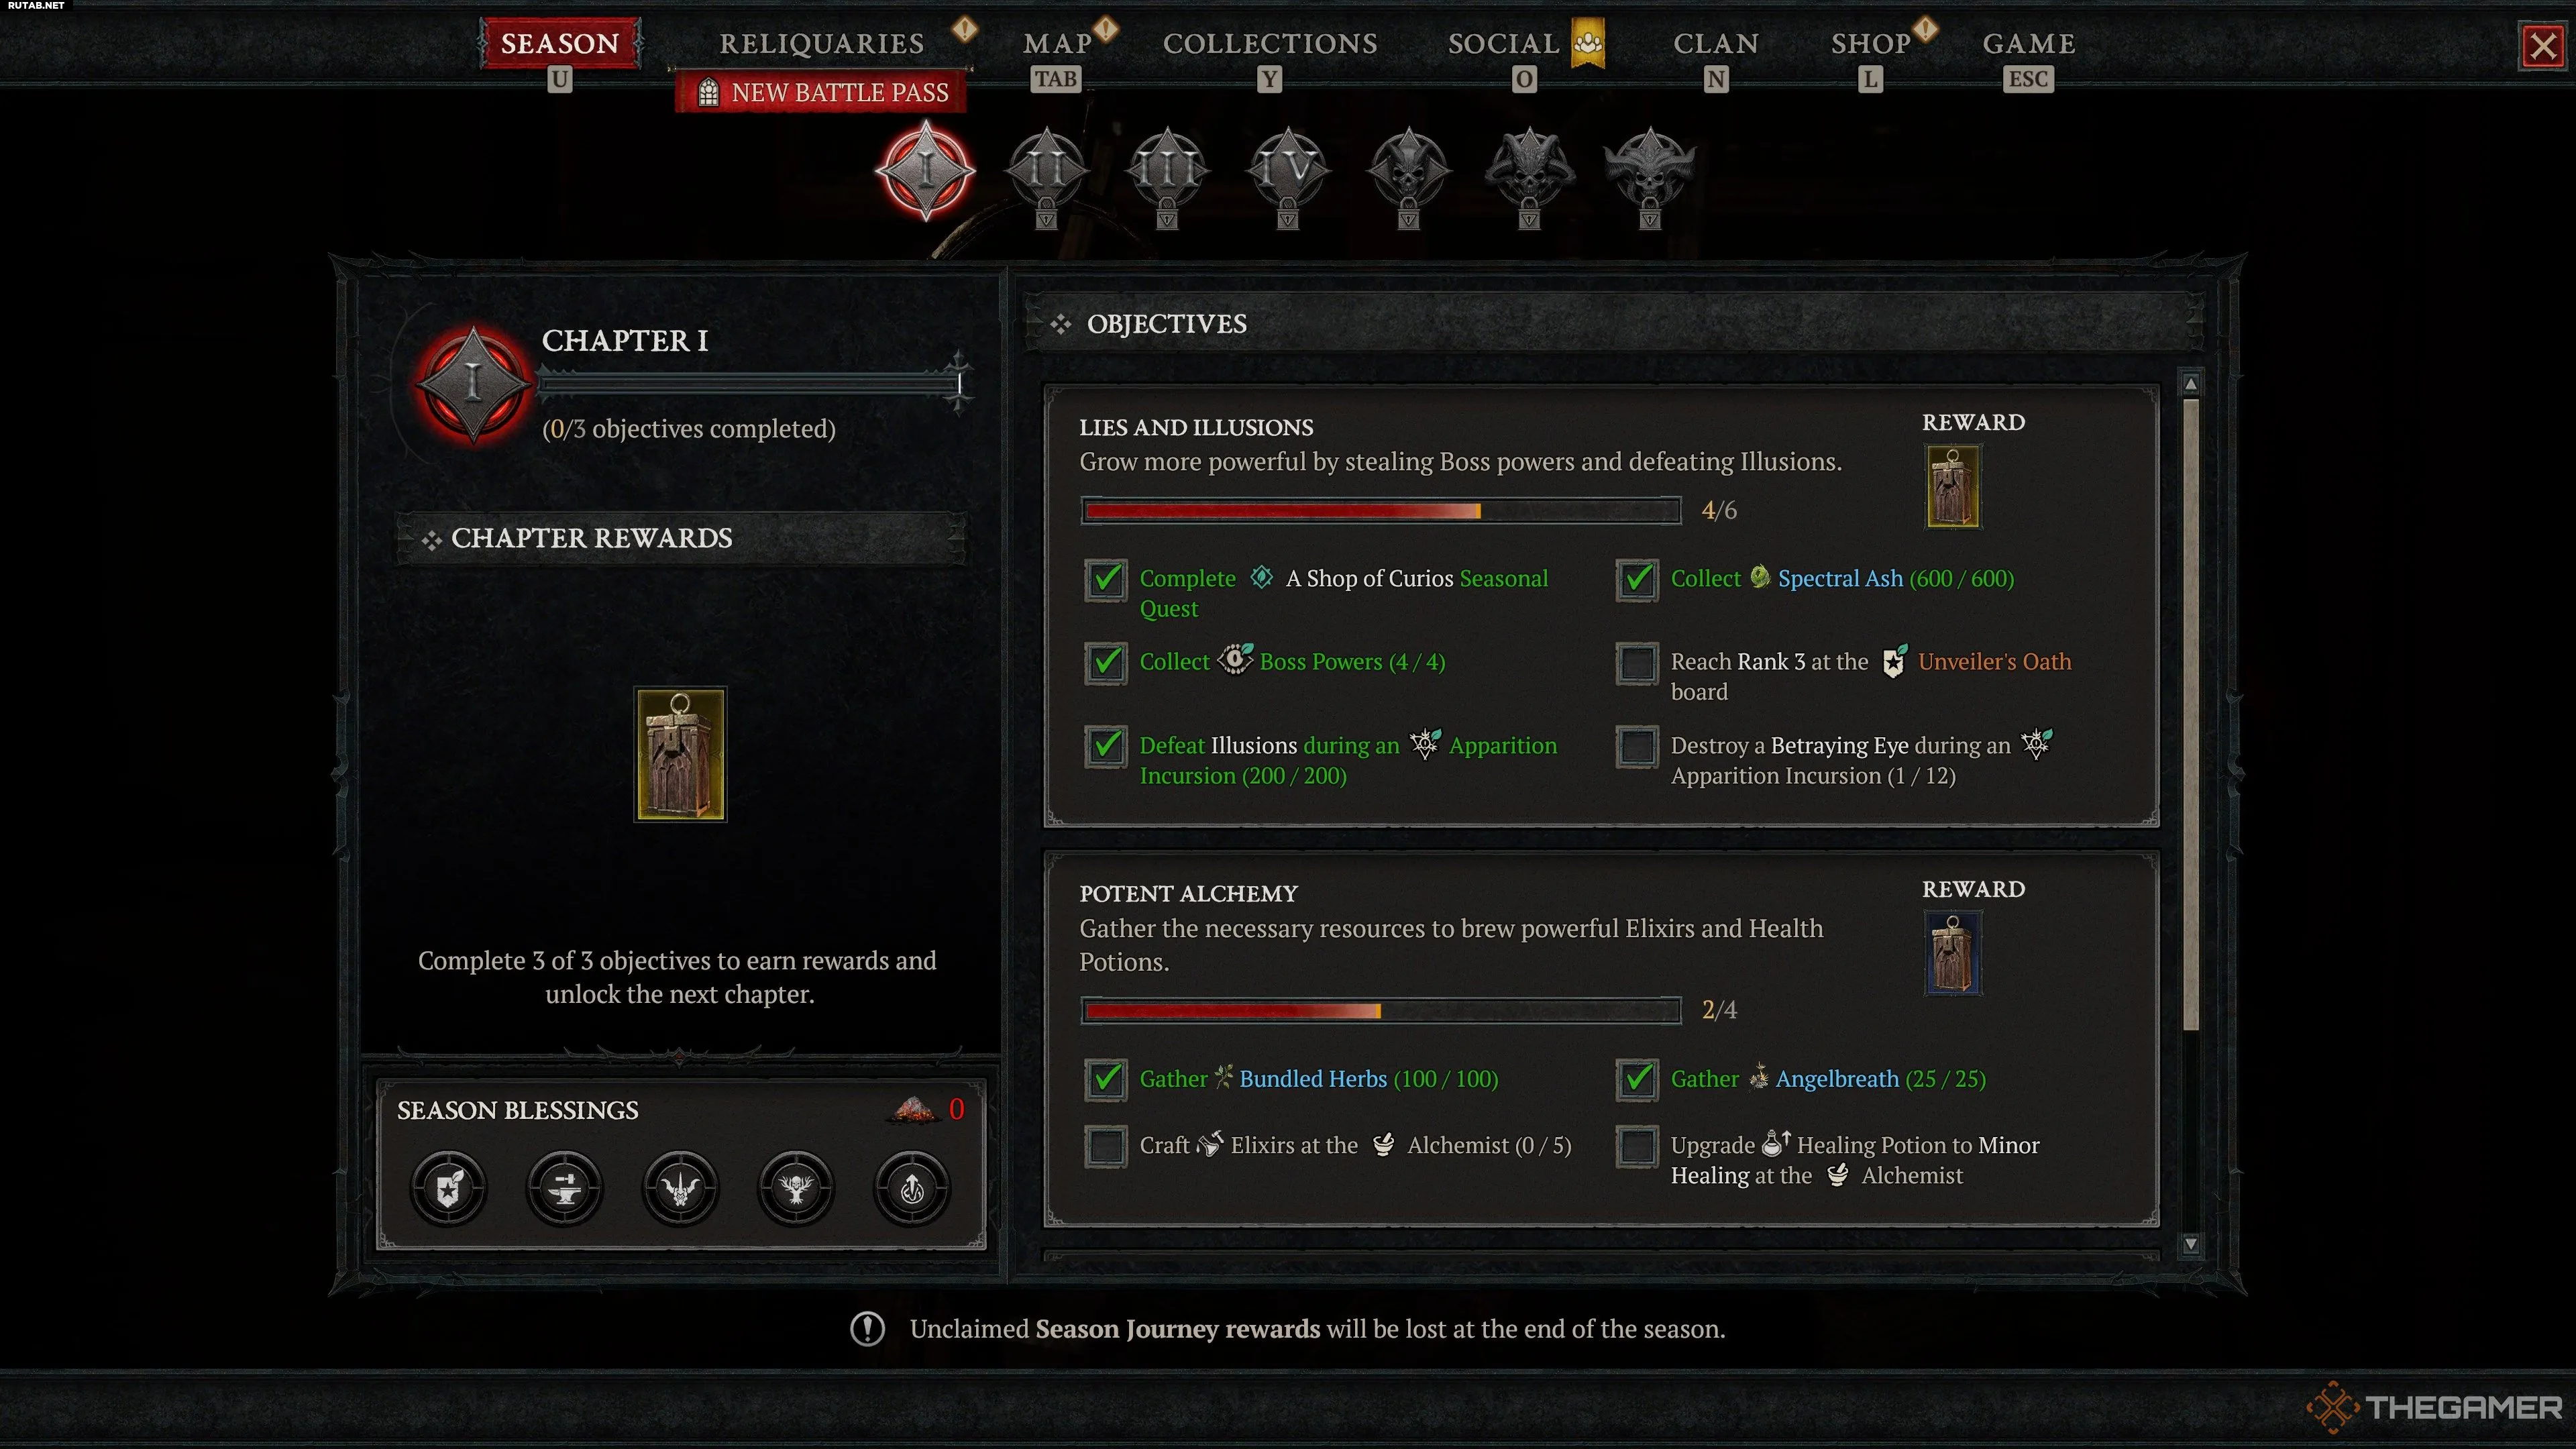The image size is (2576, 1449).
Task: Toggle the Reach Rank 3 Unveiler's Oath checkbox
Action: coord(1637,663)
